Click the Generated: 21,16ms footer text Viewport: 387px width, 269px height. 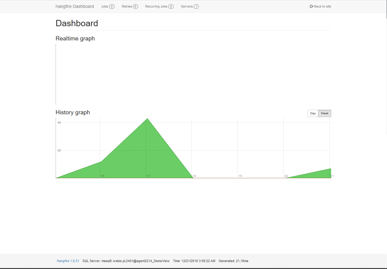coord(234,261)
